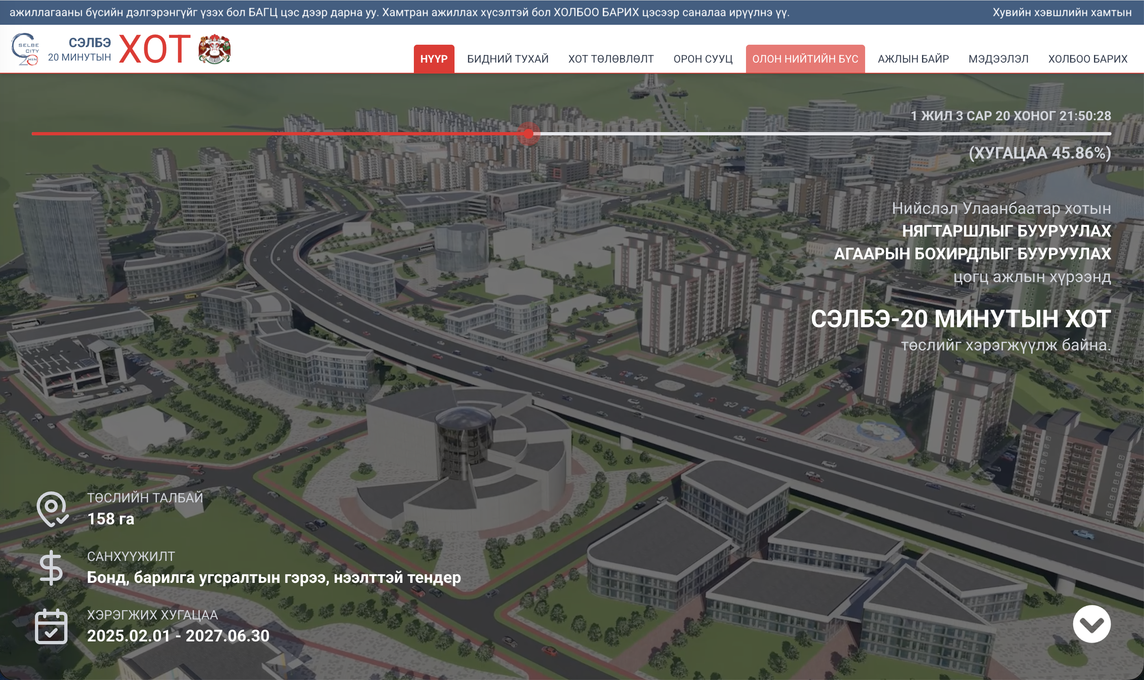Click the 2025.02.01 - 2027.06.30 date range

pos(178,636)
